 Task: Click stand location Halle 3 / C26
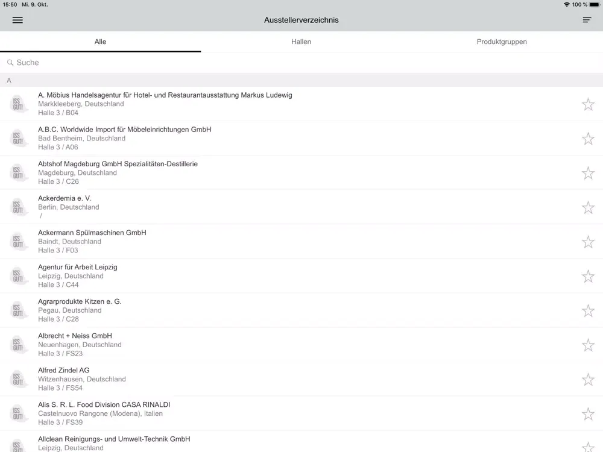(58, 181)
